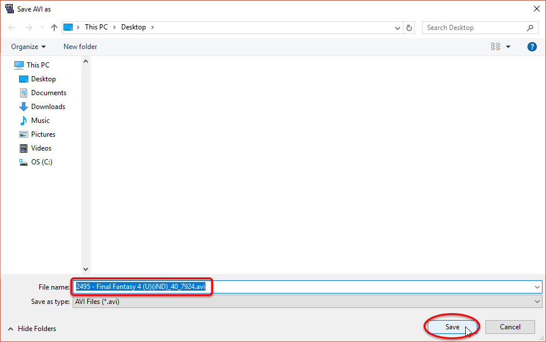Click the change view layout icon
Screen dimensions: 546x342
[495, 47]
